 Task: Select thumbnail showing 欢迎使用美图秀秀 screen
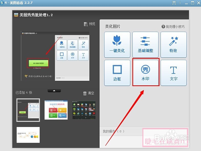(56, 110)
